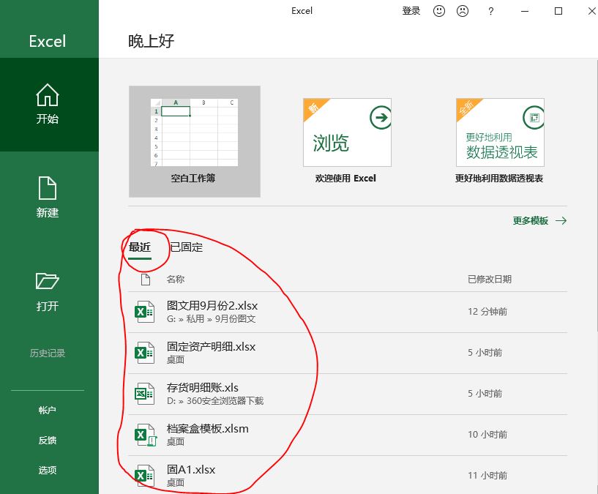This screenshot has width=598, height=494.
Task: Maximize the Excel window
Action: tap(558, 11)
